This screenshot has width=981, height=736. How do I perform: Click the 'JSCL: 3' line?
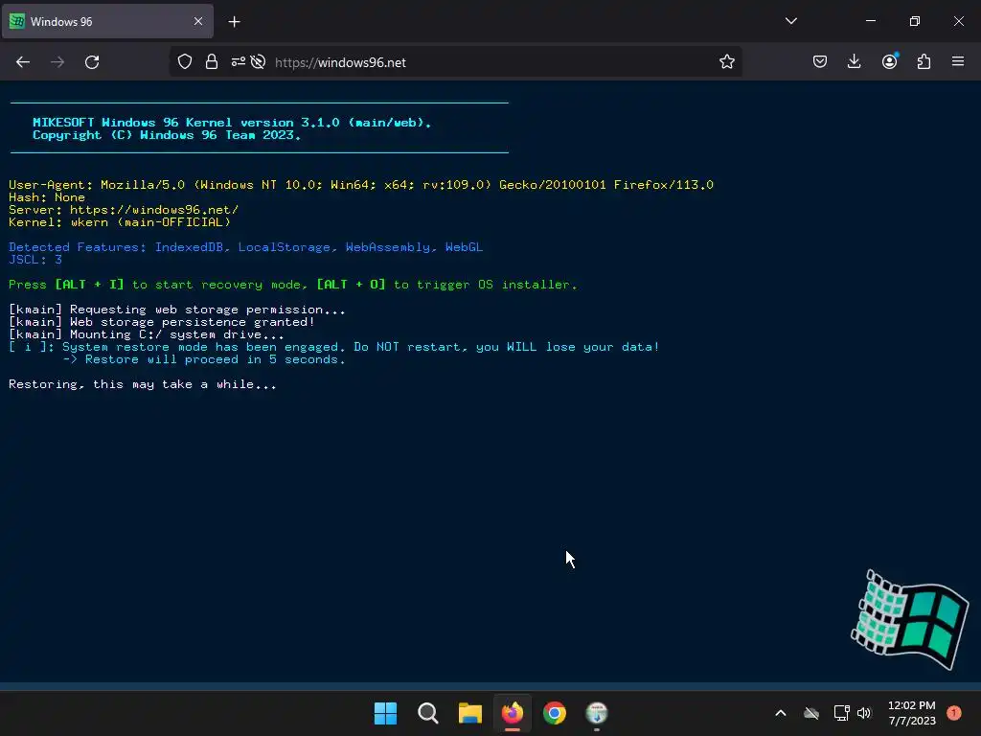(x=35, y=260)
